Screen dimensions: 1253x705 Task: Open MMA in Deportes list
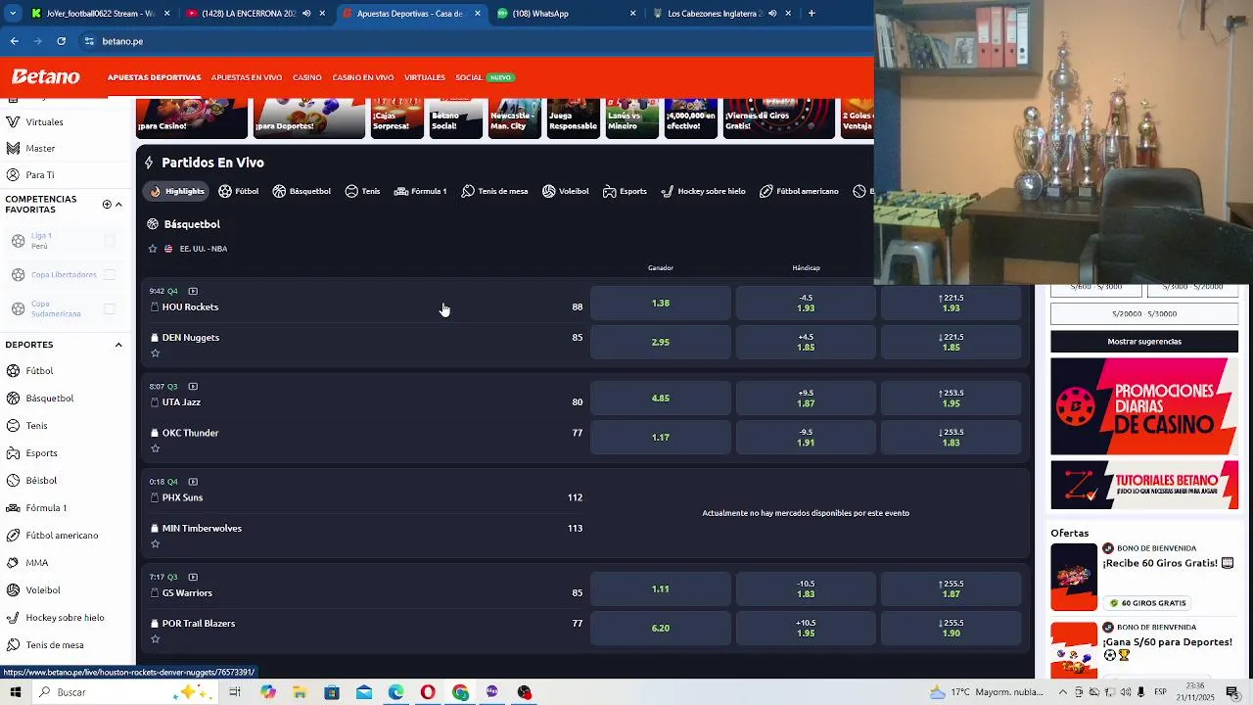pyautogui.click(x=37, y=563)
